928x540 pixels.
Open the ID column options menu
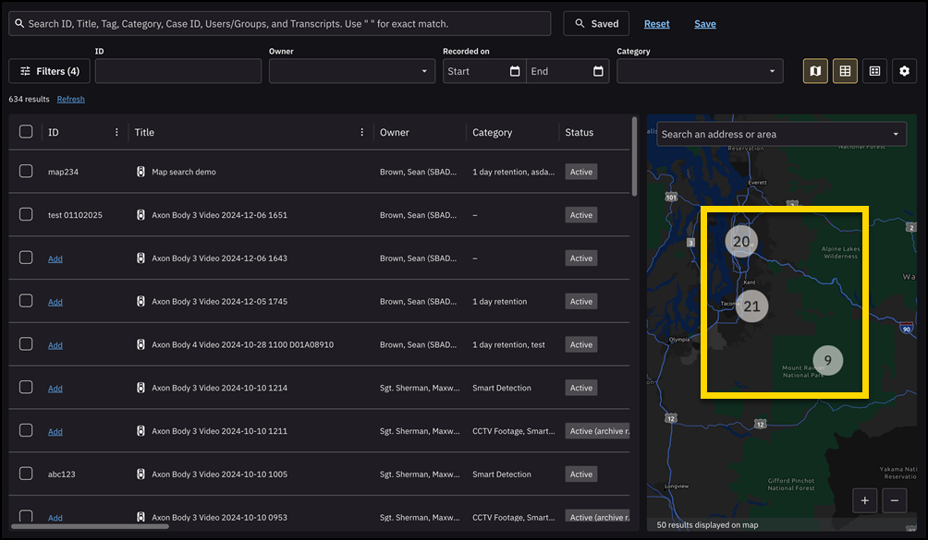[x=116, y=132]
